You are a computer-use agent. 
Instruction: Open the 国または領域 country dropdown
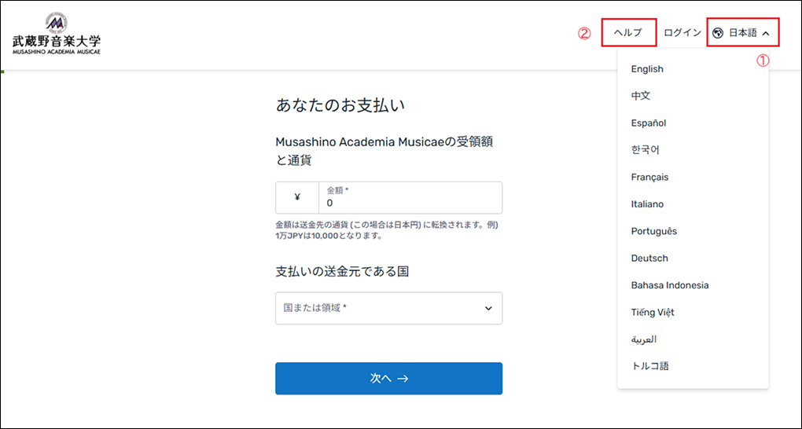(388, 308)
